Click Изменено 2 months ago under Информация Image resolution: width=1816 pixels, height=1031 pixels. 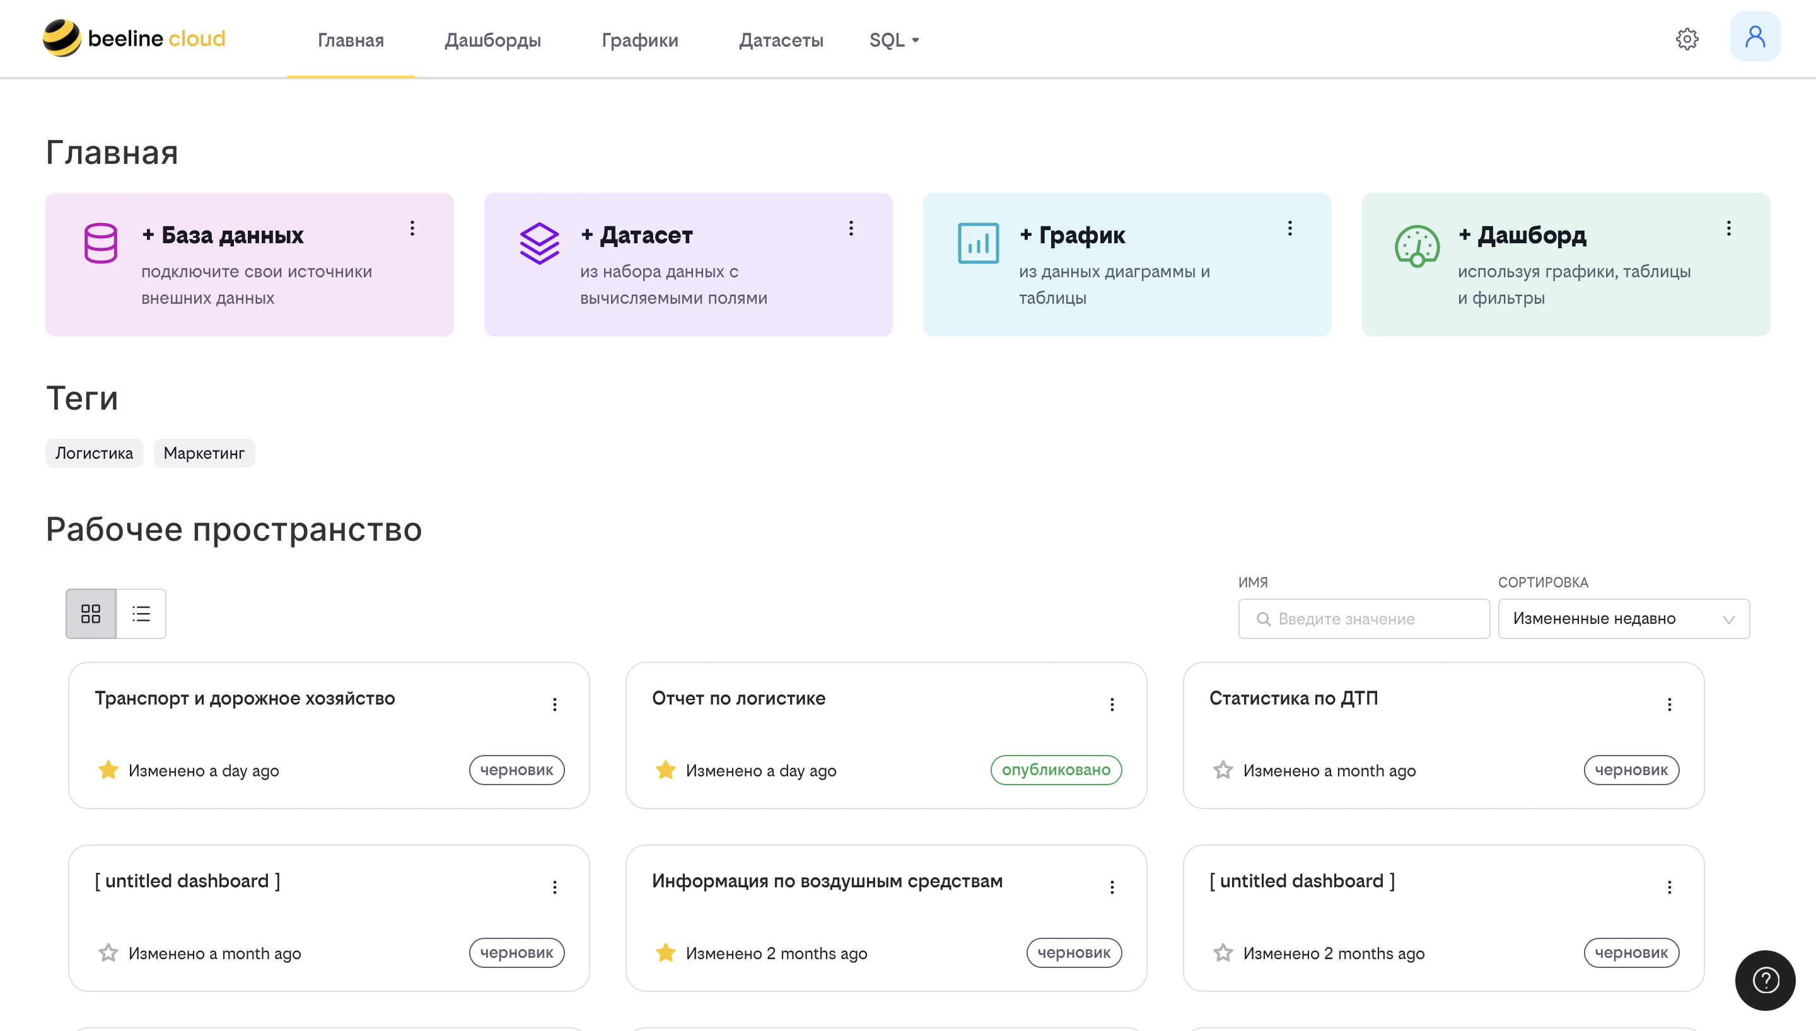776,953
